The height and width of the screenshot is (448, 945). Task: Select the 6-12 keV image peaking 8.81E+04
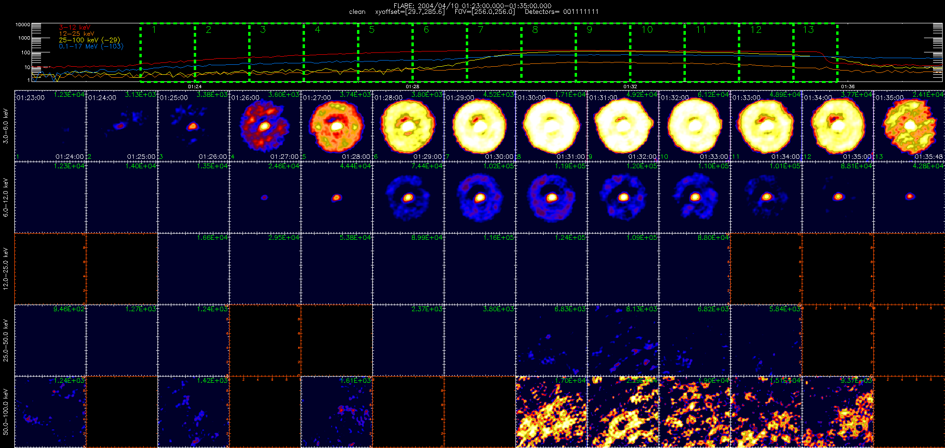click(838, 197)
